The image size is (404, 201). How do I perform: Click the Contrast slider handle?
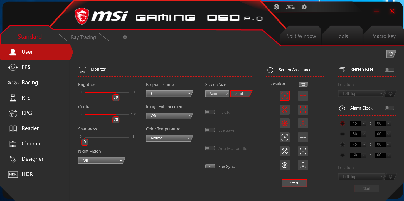pos(116,120)
